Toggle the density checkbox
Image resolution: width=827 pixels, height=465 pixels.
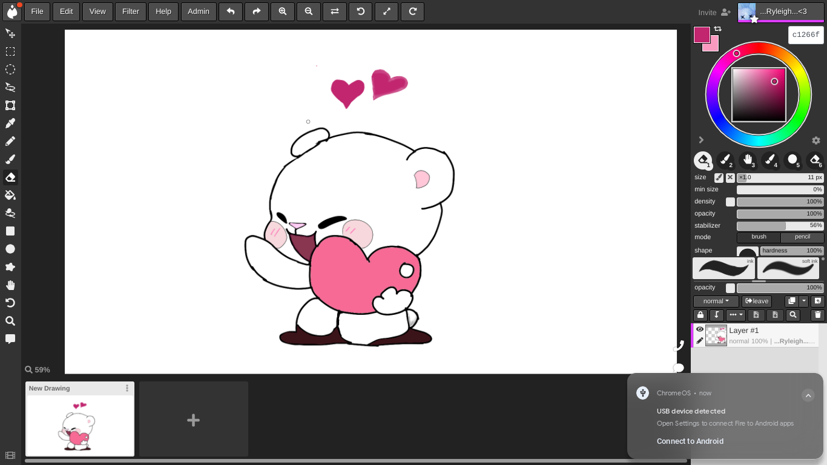click(x=730, y=202)
